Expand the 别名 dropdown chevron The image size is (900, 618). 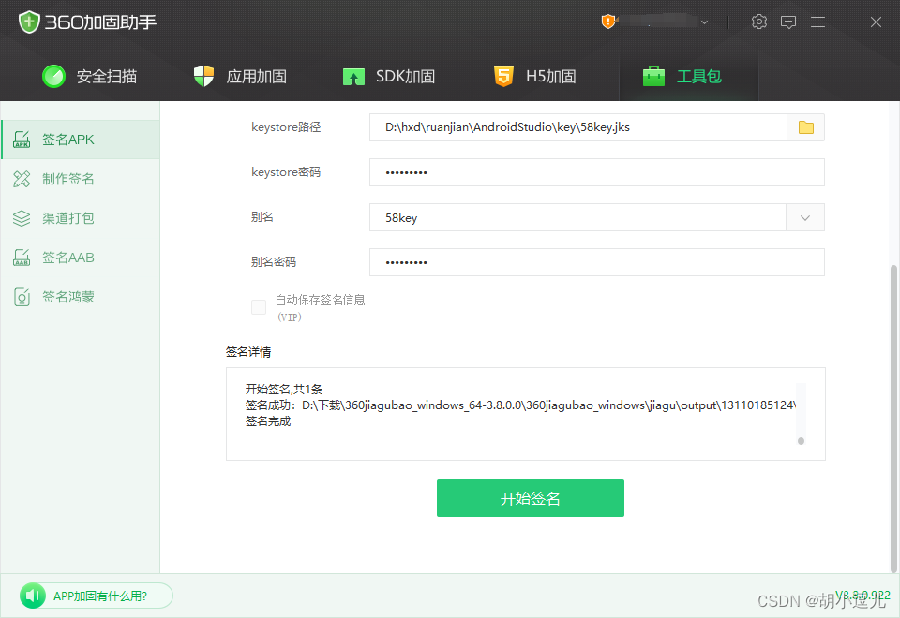pyautogui.click(x=805, y=217)
